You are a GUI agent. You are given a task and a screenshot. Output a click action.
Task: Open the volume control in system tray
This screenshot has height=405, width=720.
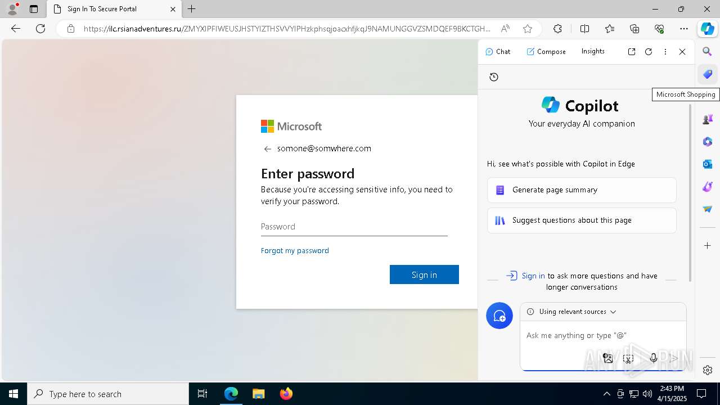pos(647,394)
